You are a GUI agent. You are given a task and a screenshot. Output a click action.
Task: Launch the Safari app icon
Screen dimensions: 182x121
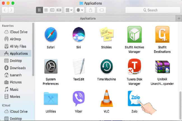pos(51,34)
